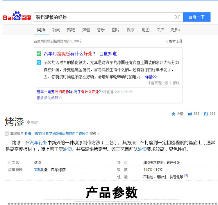Open camera image search icon
This screenshot has width=218, height=205.
(x=177, y=17)
